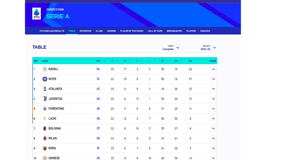This screenshot has height=160, width=284.
Task: Open the FIORENTINA club link
Action: pyautogui.click(x=56, y=109)
